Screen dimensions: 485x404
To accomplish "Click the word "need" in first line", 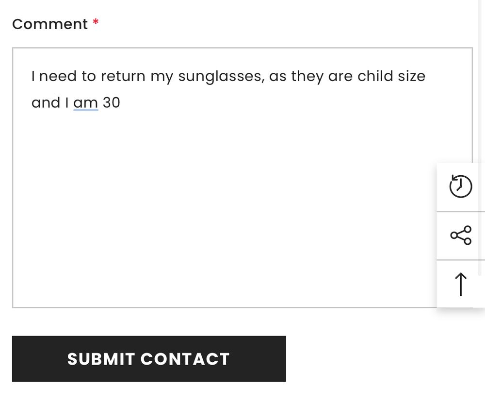I will click(x=58, y=76).
